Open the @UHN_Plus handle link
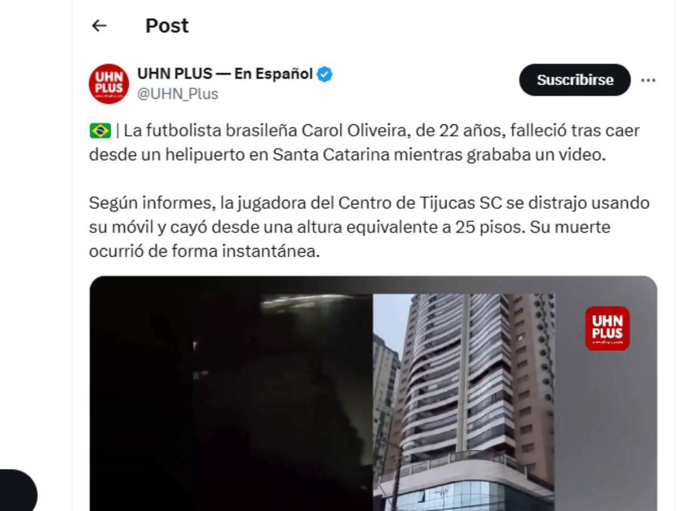This screenshot has width=681, height=511. (177, 94)
